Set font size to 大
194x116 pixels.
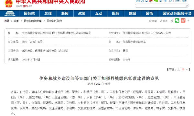coord(179,70)
